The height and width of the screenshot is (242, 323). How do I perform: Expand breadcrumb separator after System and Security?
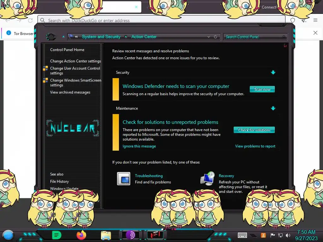pyautogui.click(x=126, y=37)
